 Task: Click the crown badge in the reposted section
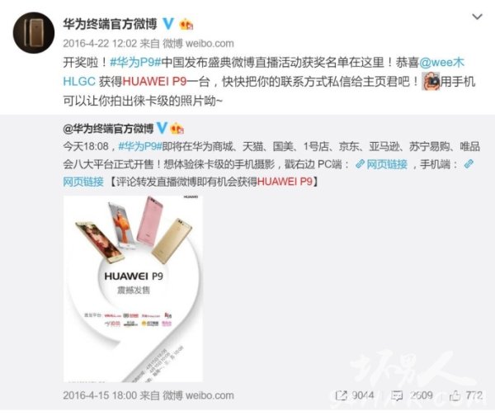pyautogui.click(x=177, y=129)
